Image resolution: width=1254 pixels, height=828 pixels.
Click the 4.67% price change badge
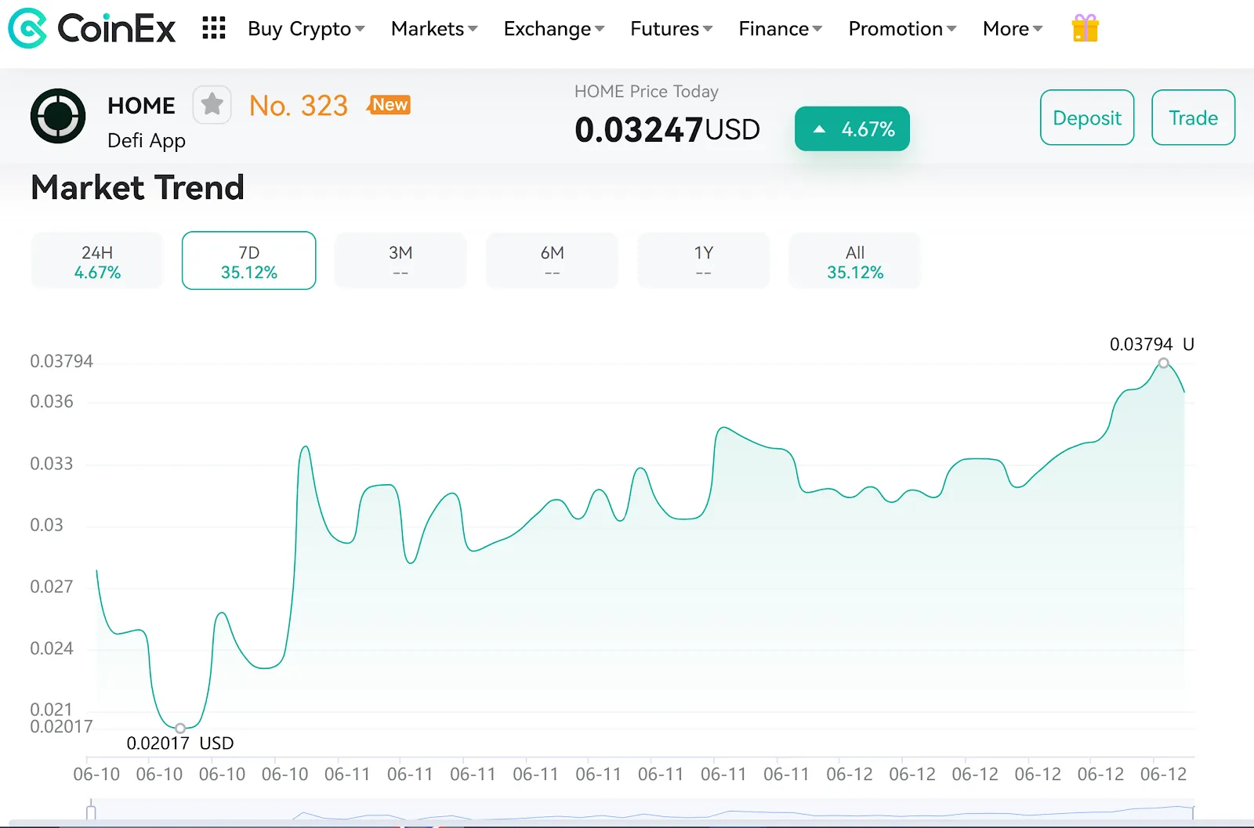click(x=852, y=128)
